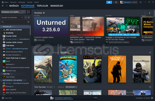The width and height of the screenshot is (155, 101).
Task: Open the Counter-Strike 2 orange cover
Action: pos(117,69)
